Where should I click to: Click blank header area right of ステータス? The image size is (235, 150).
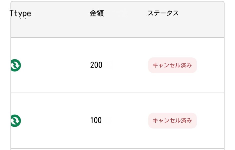point(201,13)
